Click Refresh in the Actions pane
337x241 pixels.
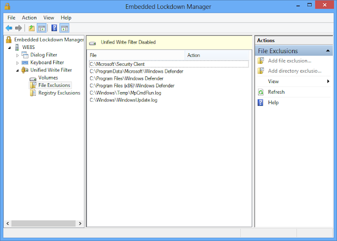pos(276,92)
